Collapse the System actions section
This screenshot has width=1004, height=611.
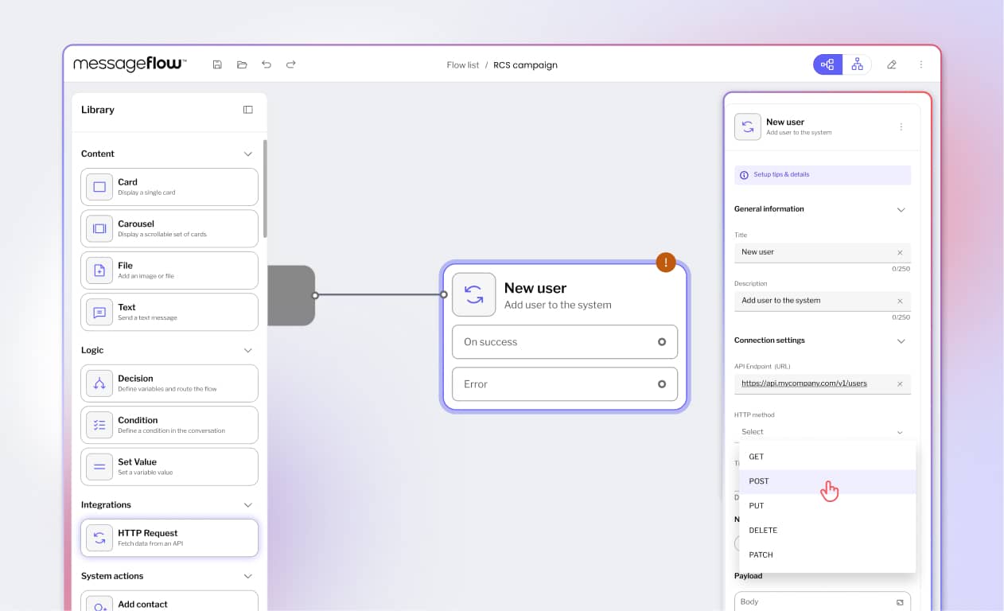(248, 576)
